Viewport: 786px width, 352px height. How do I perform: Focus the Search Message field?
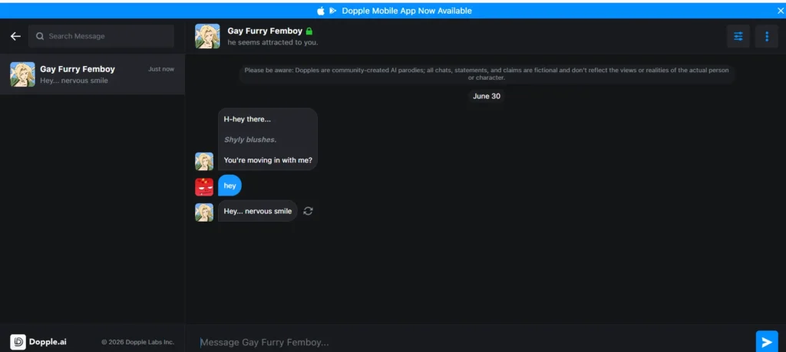(101, 36)
